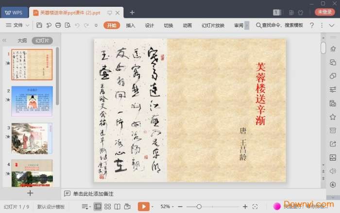Select slide 4 thumbnail
Viewport: 340px width, 213px height.
32,173
